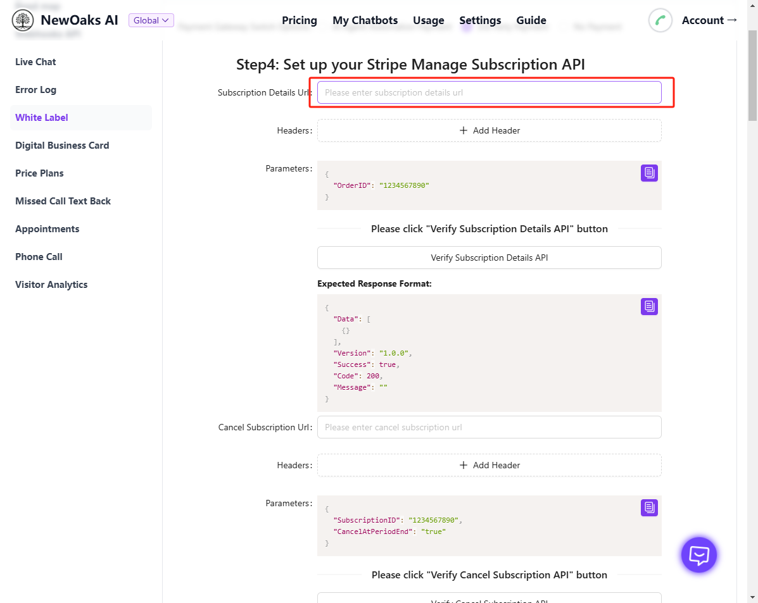The height and width of the screenshot is (603, 758).
Task: Copy the SubscriptionID parameters JSON snippet
Action: point(649,507)
